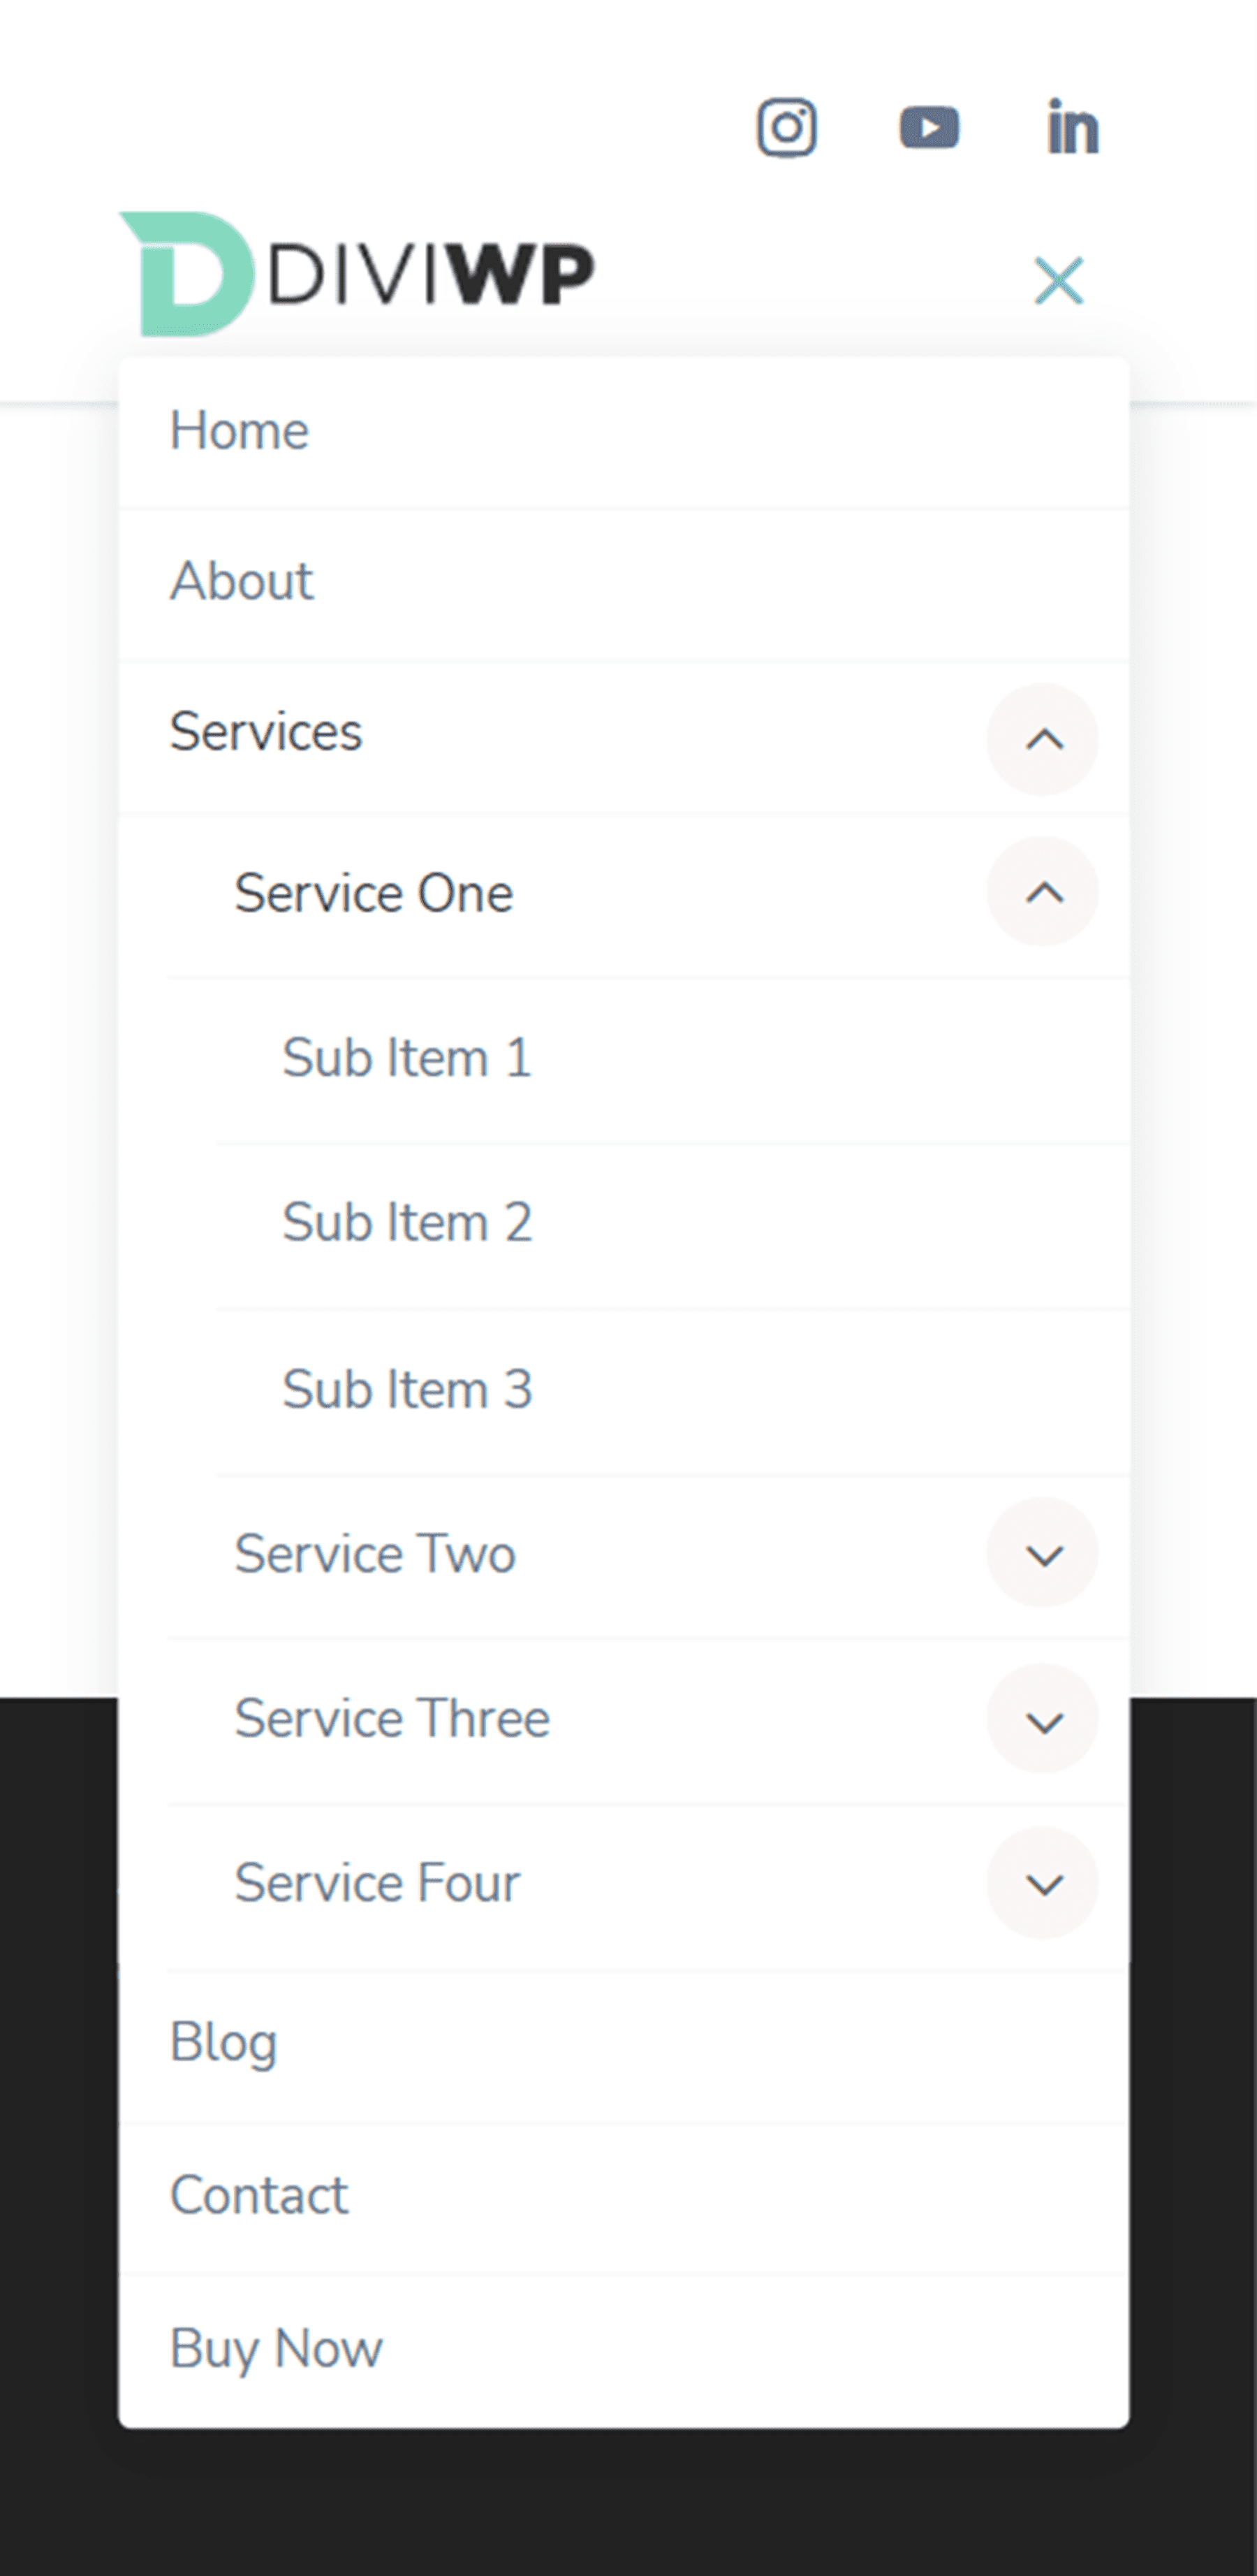Open the LinkedIn social icon

[x=1073, y=127]
